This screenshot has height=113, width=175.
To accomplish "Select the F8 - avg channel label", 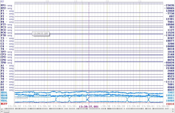I will pyautogui.click(x=7, y=22).
